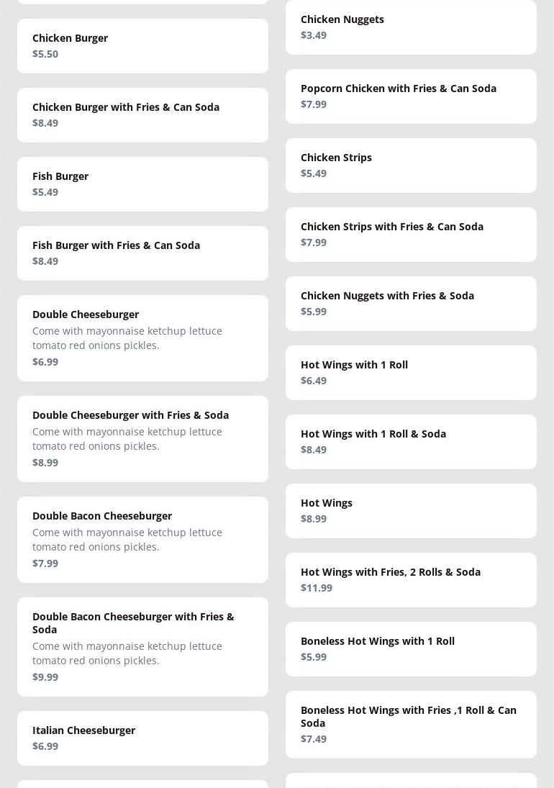554x788 pixels.
Task: Select Chicken Nuggets with Fries & Soda
Action: tap(411, 303)
